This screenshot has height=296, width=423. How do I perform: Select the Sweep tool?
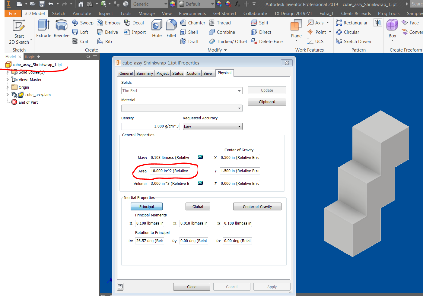[83, 23]
